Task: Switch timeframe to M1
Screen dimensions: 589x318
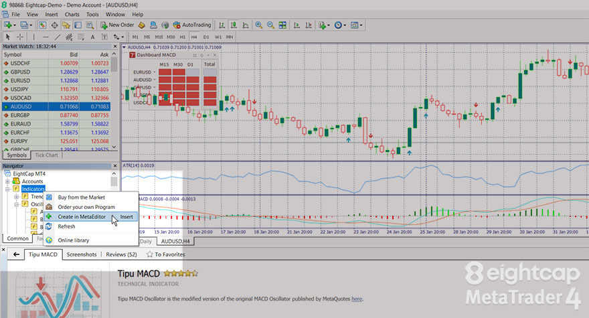Action: (x=135, y=37)
